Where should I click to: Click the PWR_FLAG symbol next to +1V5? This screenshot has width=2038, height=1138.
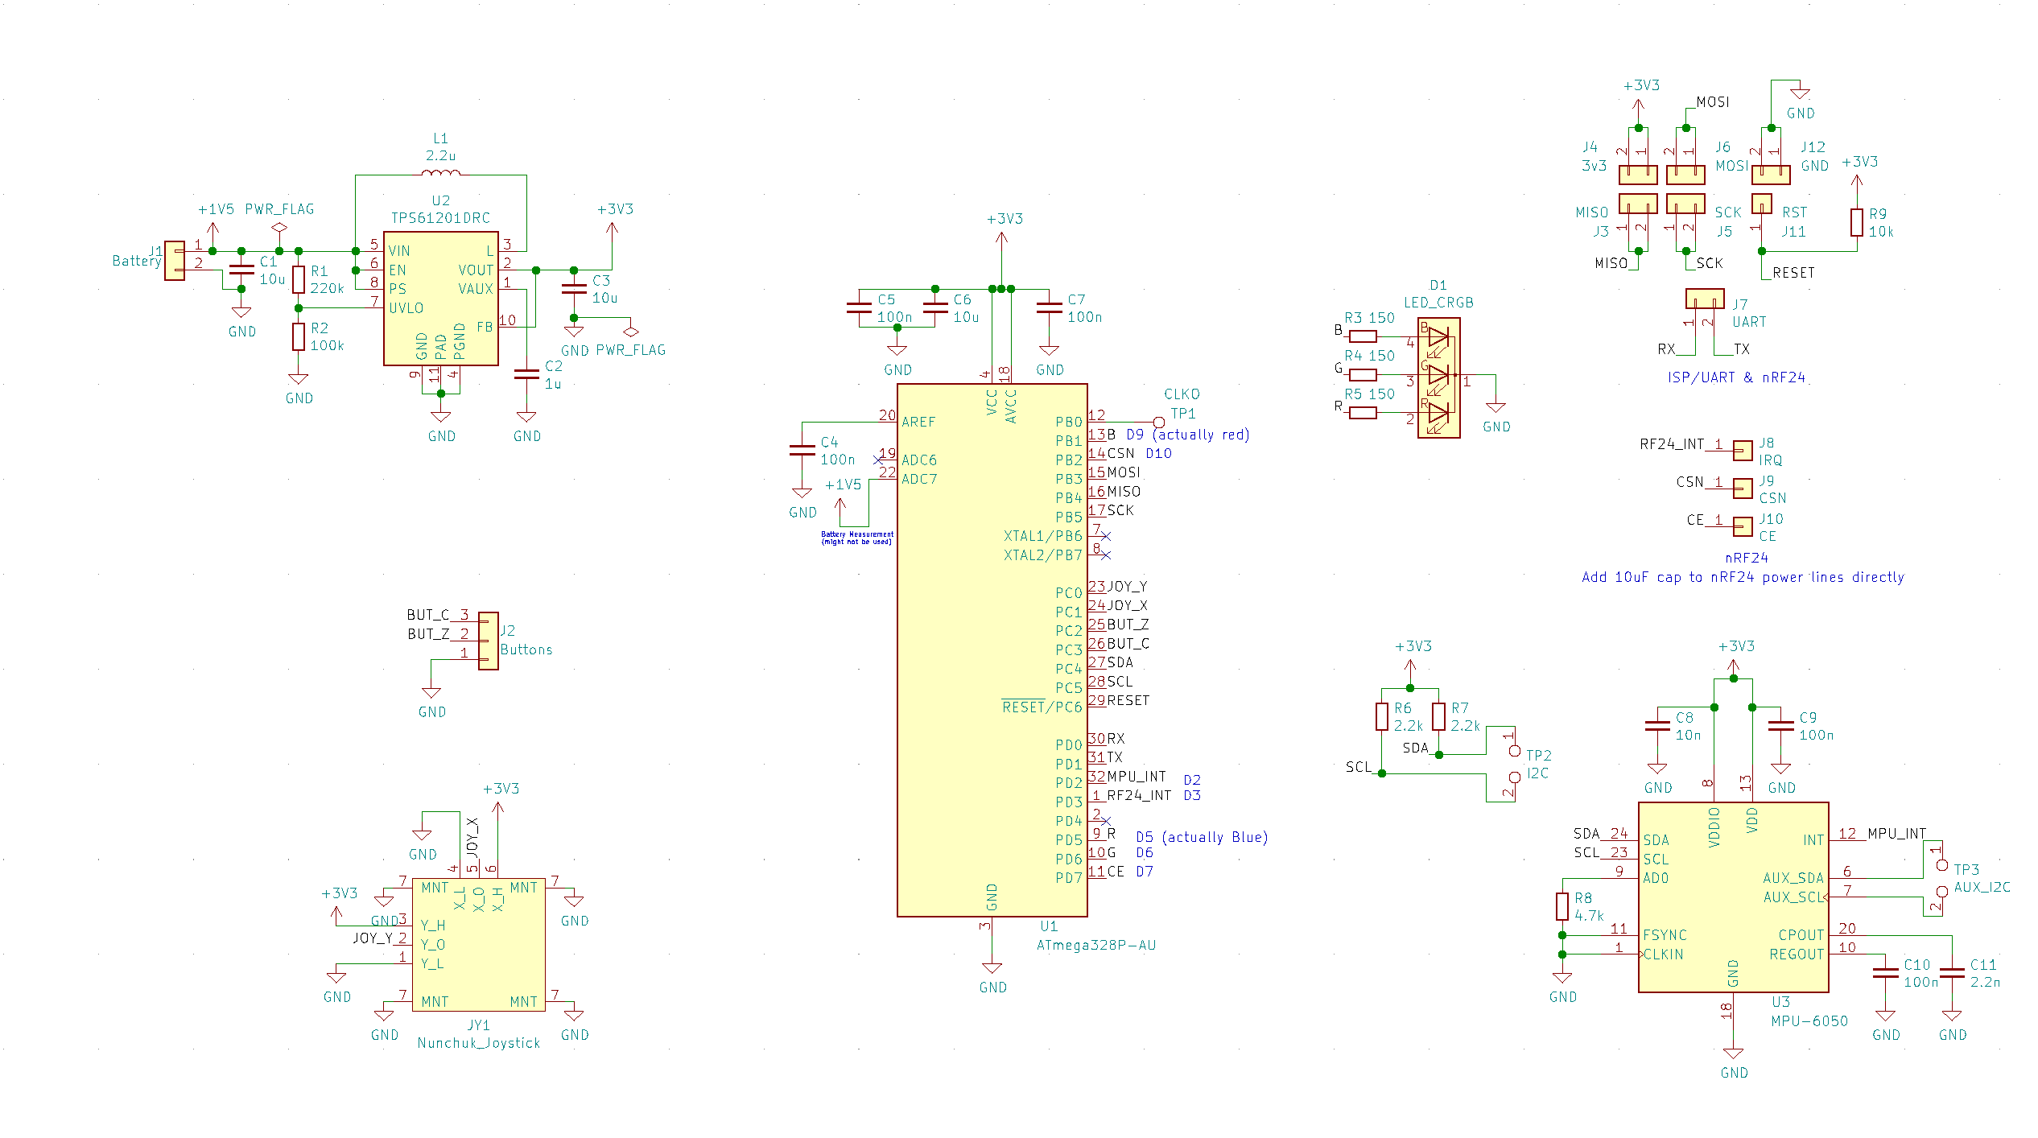(279, 228)
